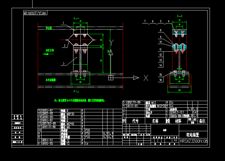This screenshot has height=161, width=225.
Task: Click the X axis label
Action: [146, 78]
